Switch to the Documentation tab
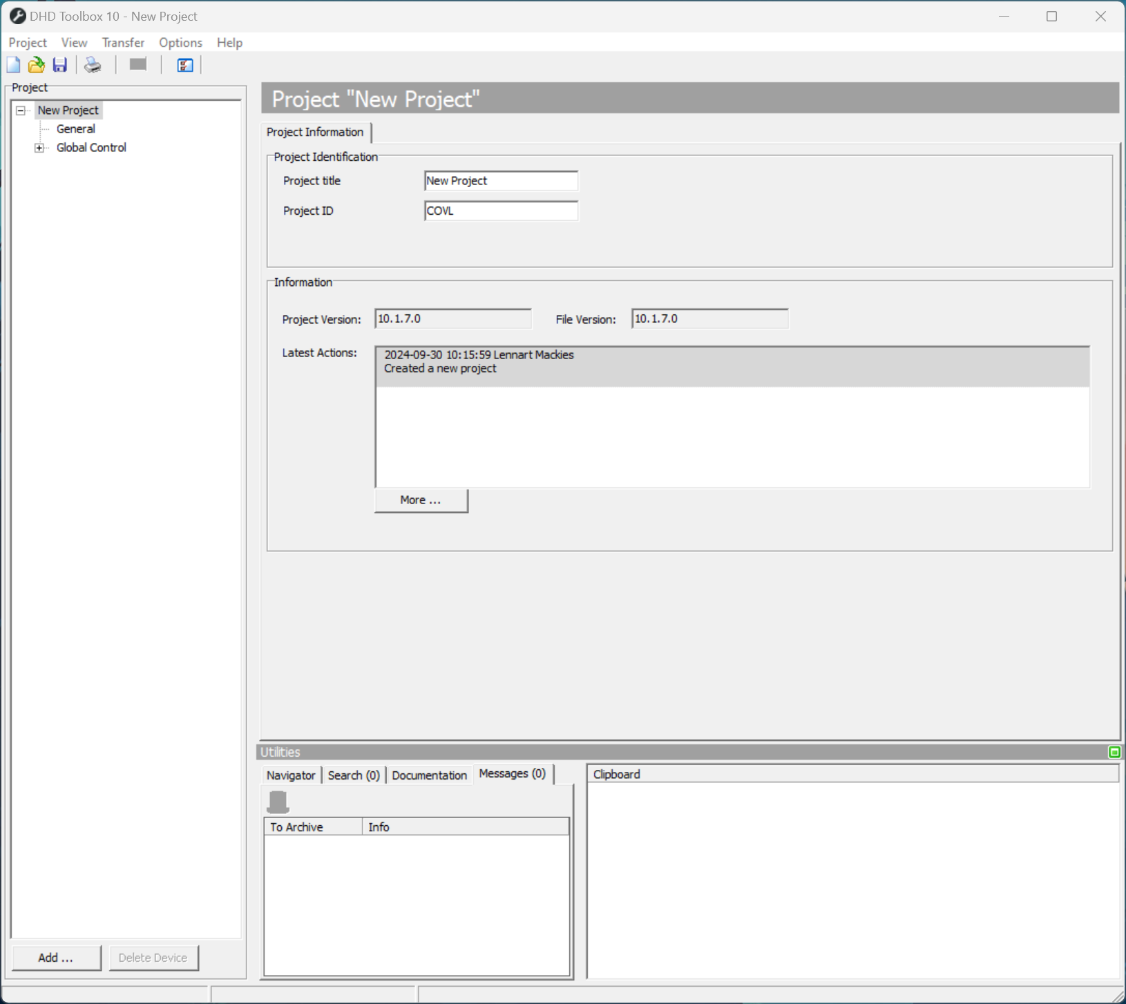Screen dimensions: 1126x1004 428,775
